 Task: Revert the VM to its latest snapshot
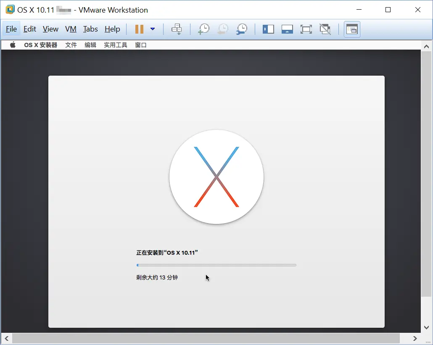pyautogui.click(x=222, y=29)
